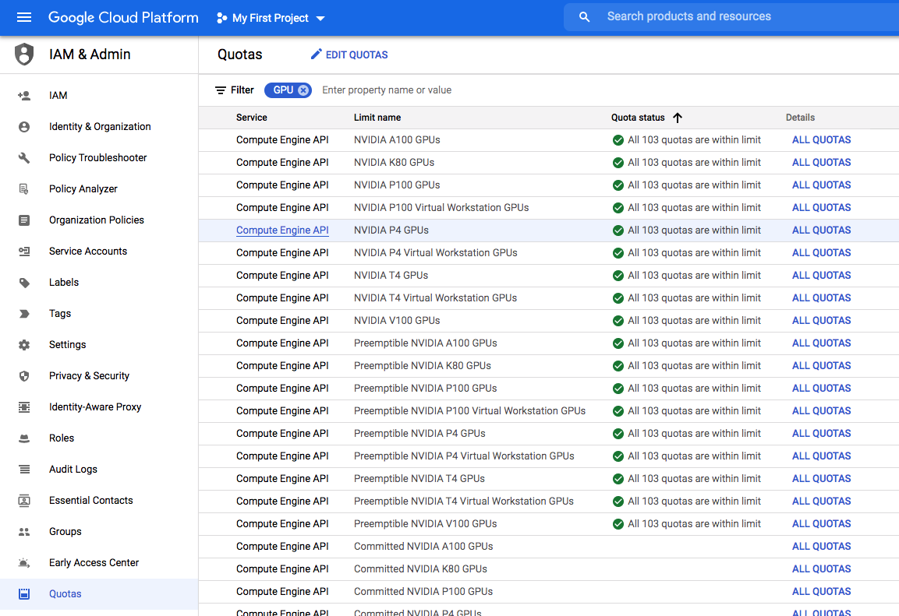Click the project hexagon icon
Screen dimensions: 899x616
click(x=222, y=19)
